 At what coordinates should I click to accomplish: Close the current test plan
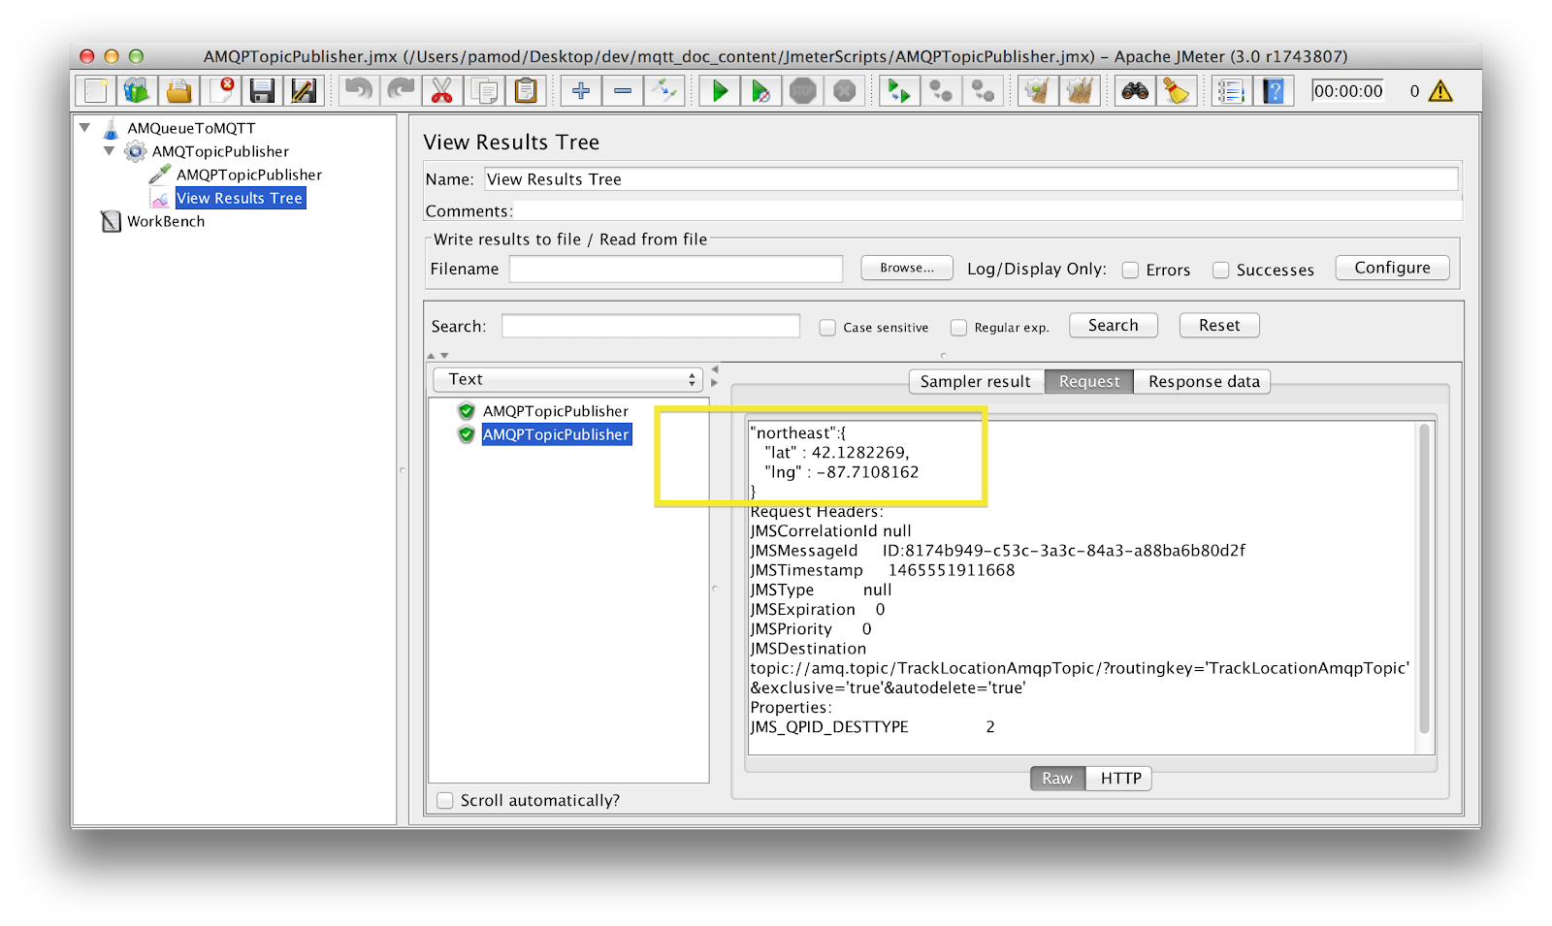221,91
